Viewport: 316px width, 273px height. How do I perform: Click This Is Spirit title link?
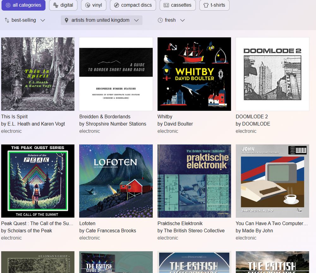pos(14,116)
